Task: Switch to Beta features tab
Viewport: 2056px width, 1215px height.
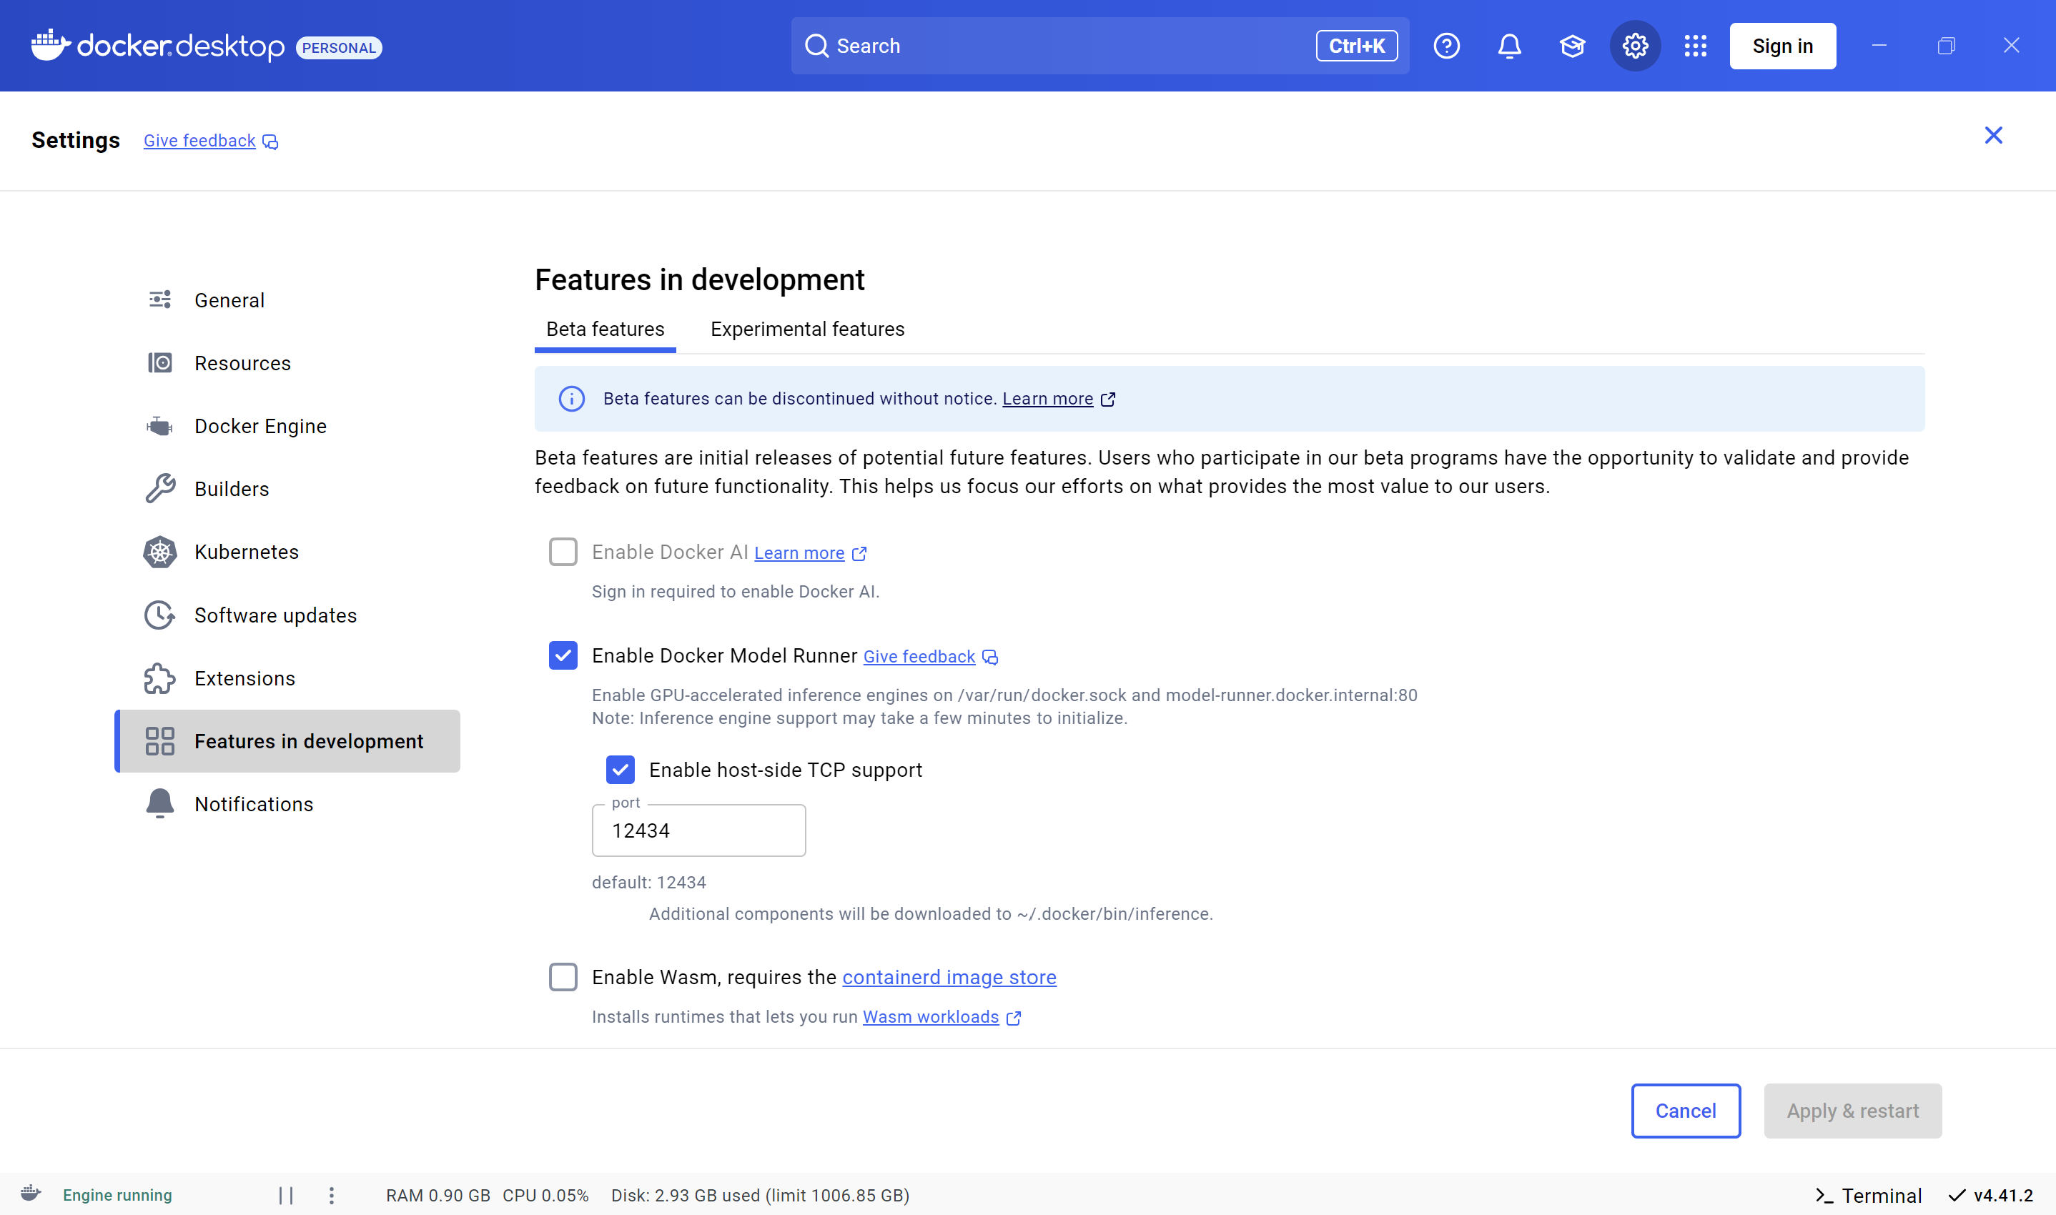Action: click(x=605, y=329)
